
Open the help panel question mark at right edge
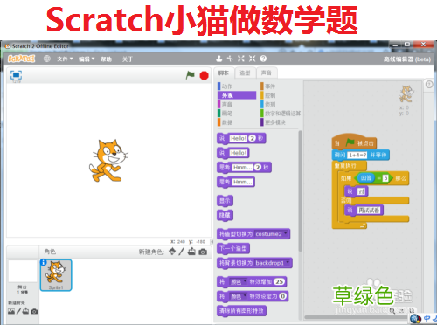pos(429,85)
